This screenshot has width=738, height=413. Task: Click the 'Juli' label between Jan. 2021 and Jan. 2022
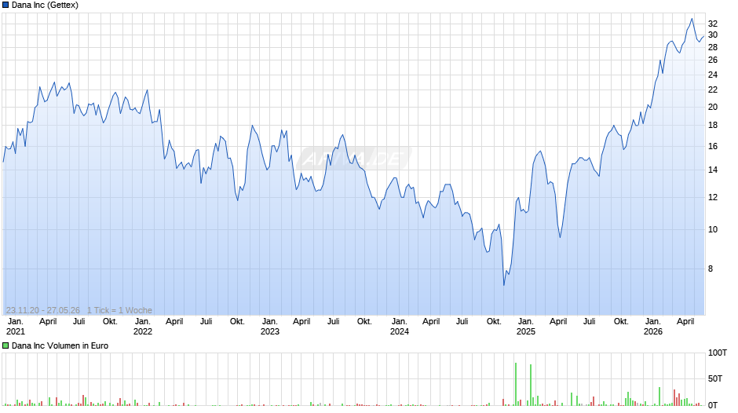coord(79,321)
